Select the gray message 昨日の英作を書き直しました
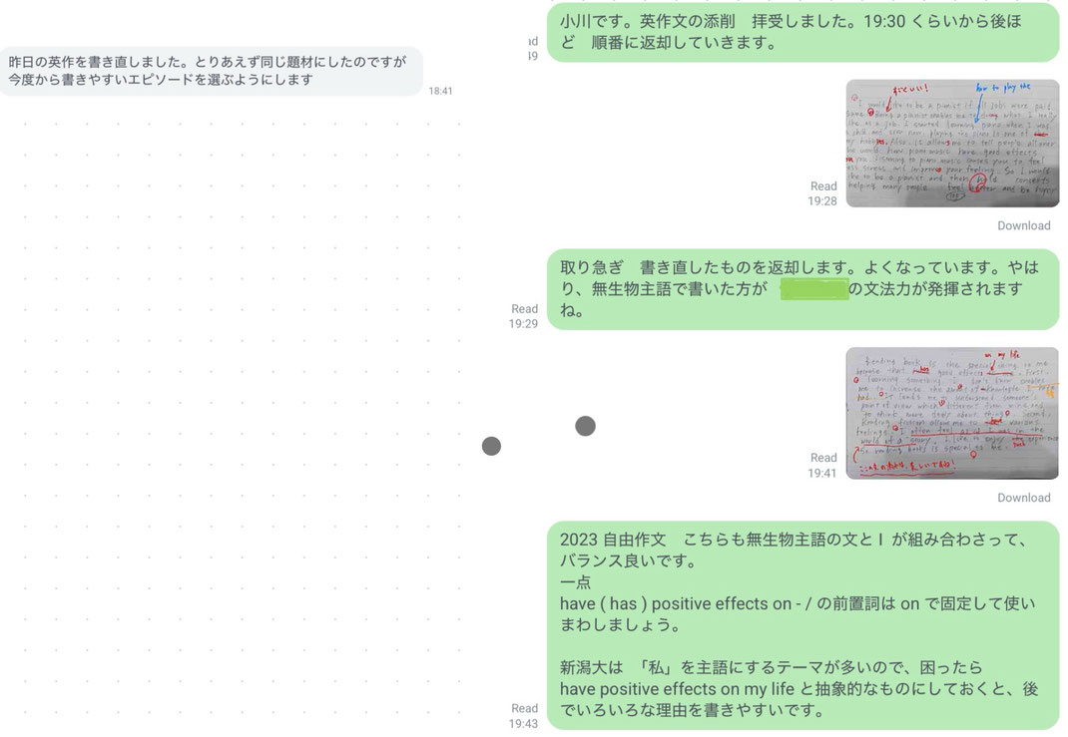1068x737 pixels. click(212, 71)
